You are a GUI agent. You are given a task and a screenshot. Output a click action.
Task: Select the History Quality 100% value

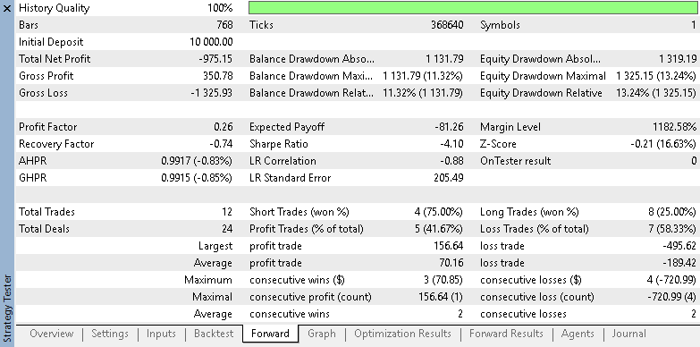(220, 8)
